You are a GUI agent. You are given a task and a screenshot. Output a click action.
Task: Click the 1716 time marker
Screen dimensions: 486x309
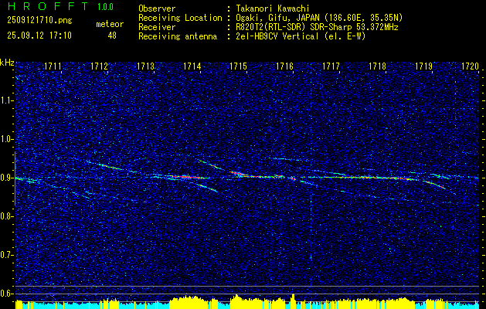[284, 66]
